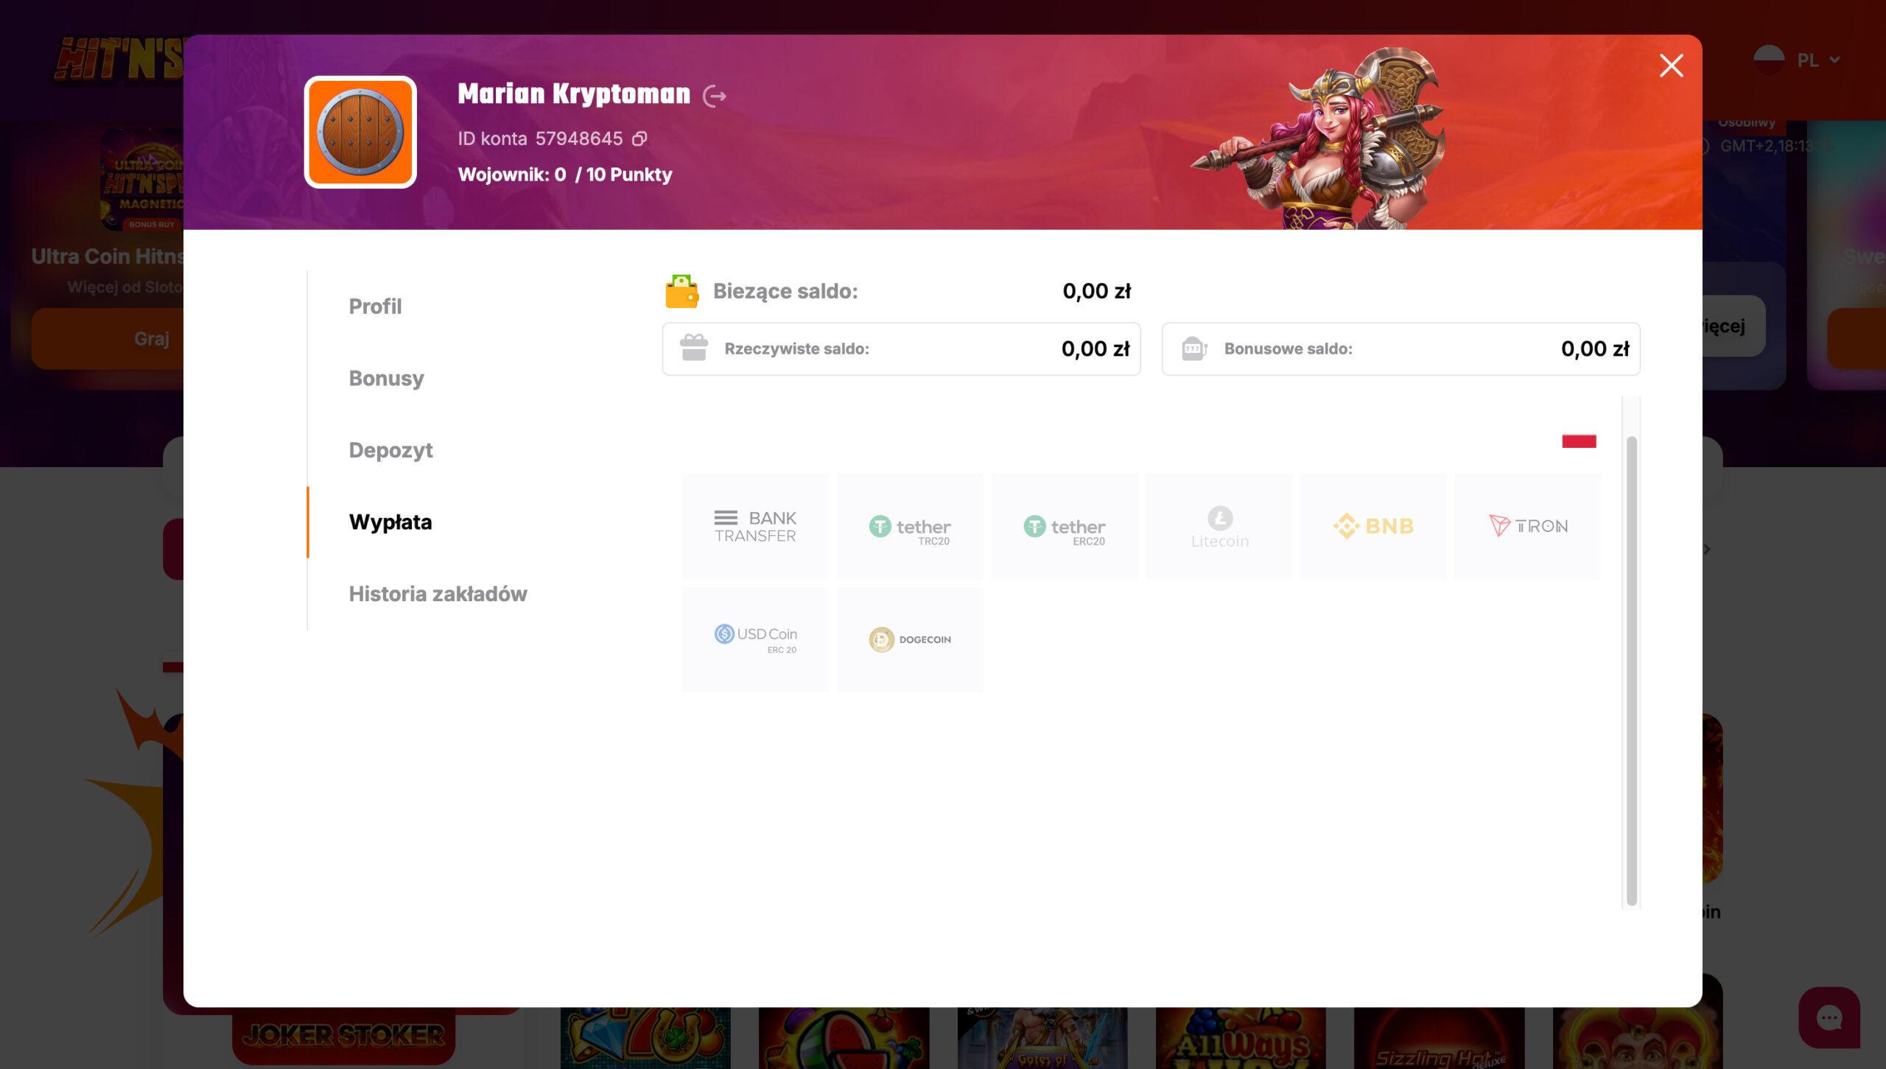Choose Litecoin withdrawal option
Viewport: 1886px width, 1069px height.
tap(1219, 527)
